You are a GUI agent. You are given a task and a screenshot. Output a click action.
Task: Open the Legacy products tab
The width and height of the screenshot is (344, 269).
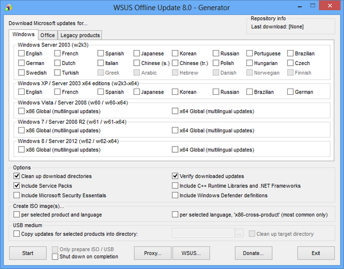point(80,35)
